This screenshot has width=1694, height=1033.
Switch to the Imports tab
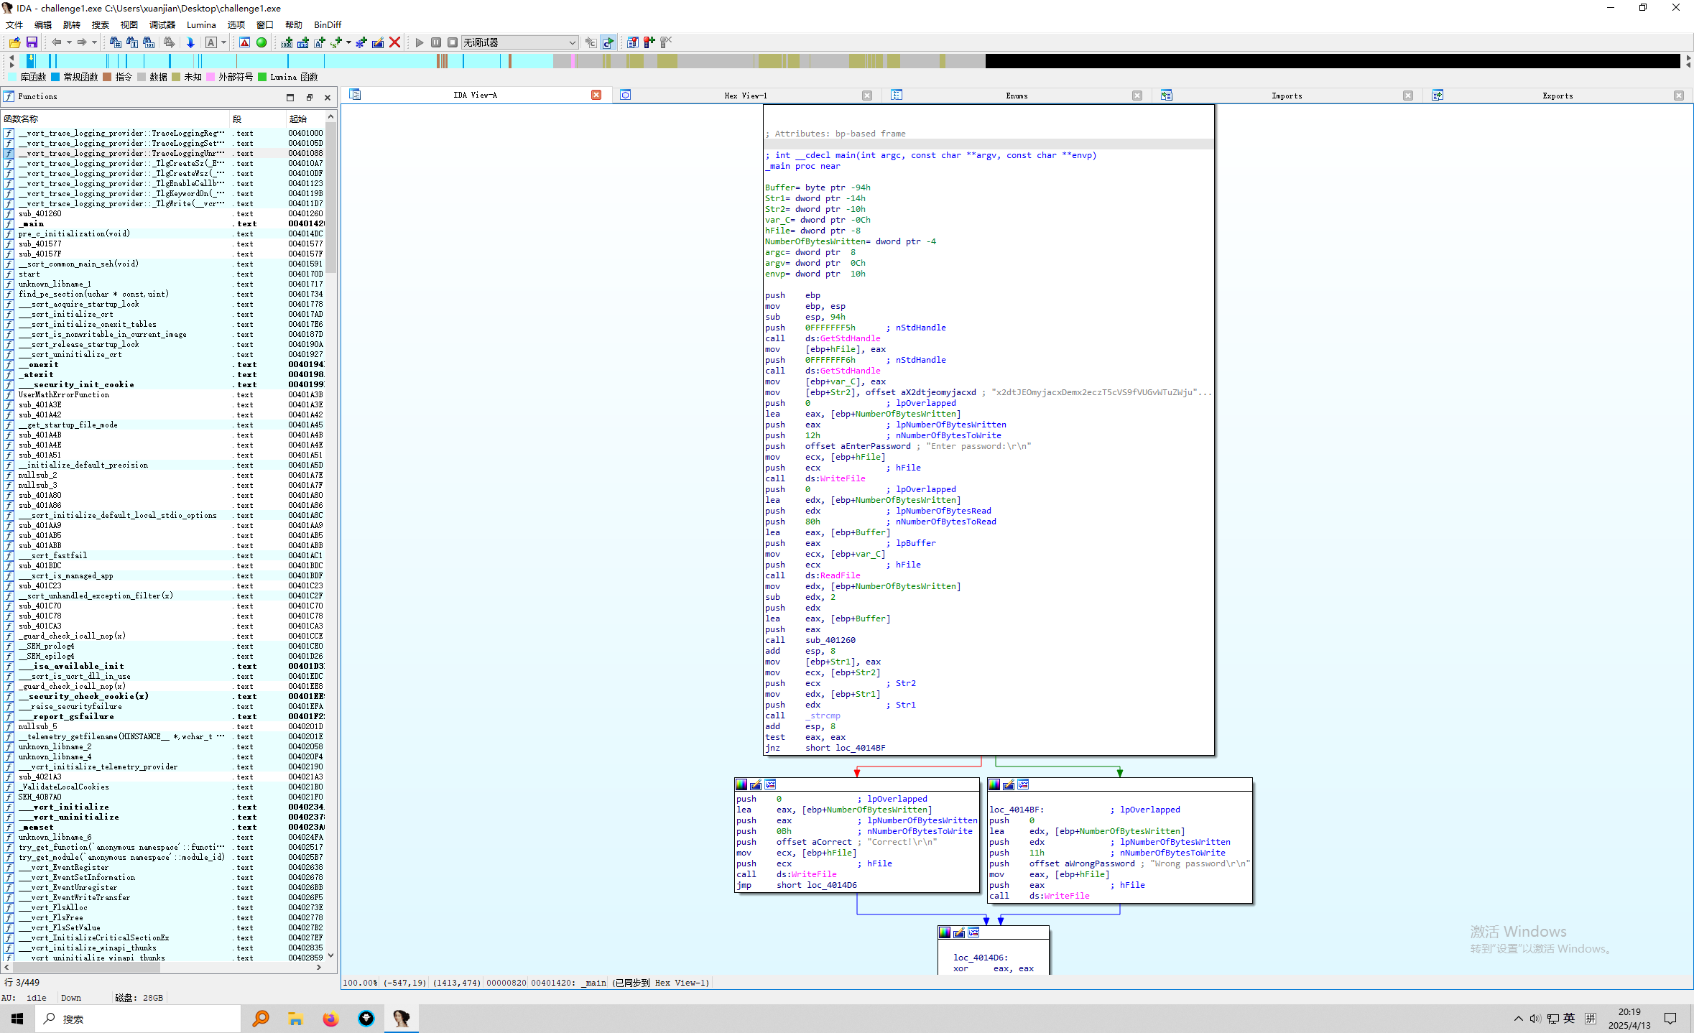pos(1286,96)
